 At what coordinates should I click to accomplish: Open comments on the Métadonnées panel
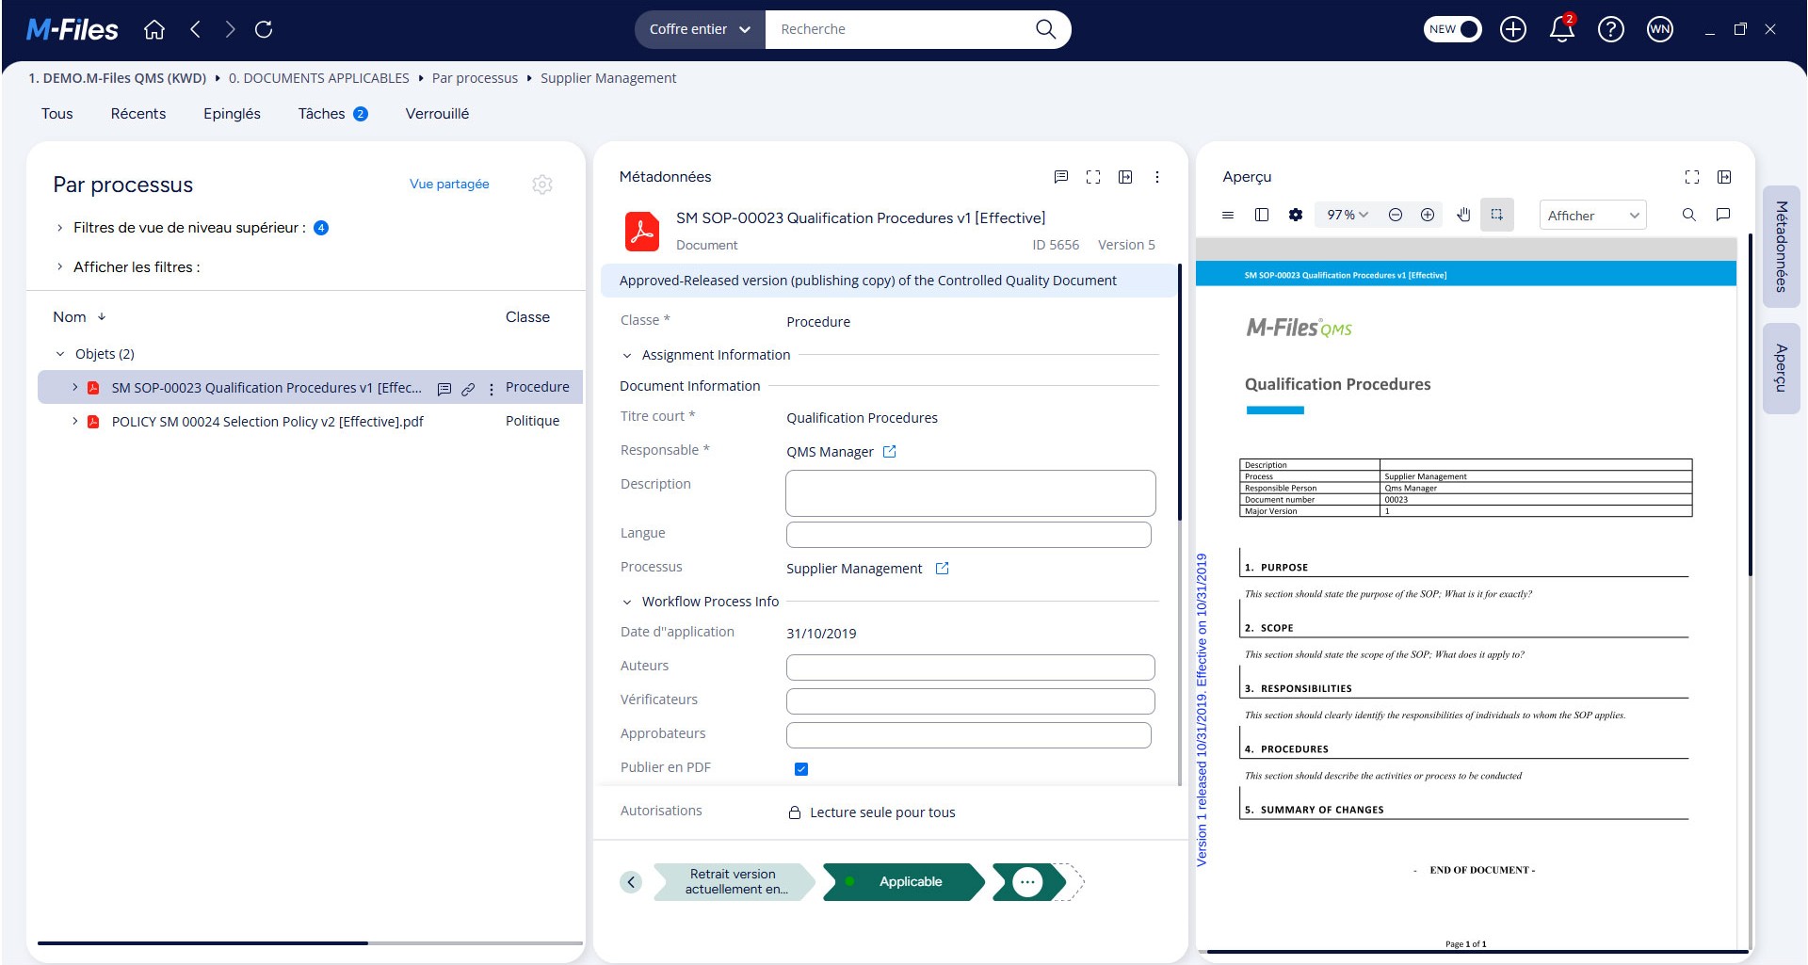click(1061, 177)
